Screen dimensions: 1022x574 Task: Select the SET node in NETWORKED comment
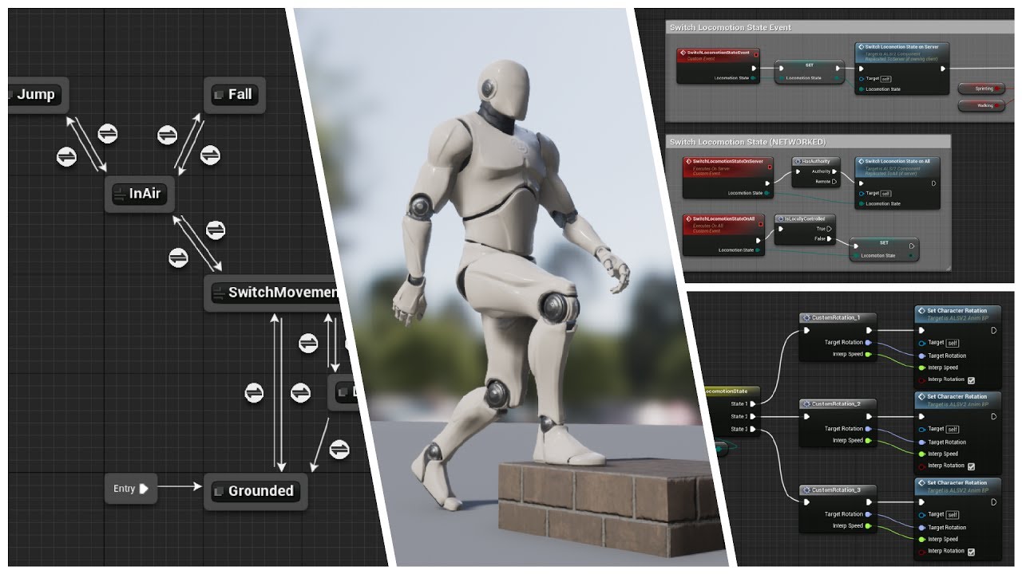884,250
